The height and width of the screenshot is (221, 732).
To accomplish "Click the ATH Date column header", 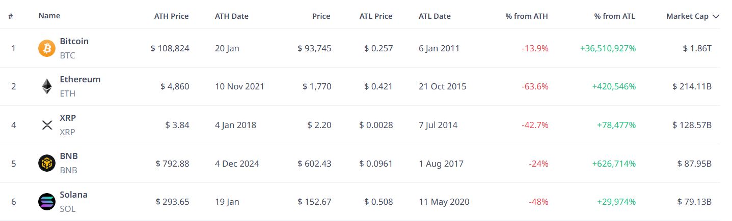I will (232, 16).
